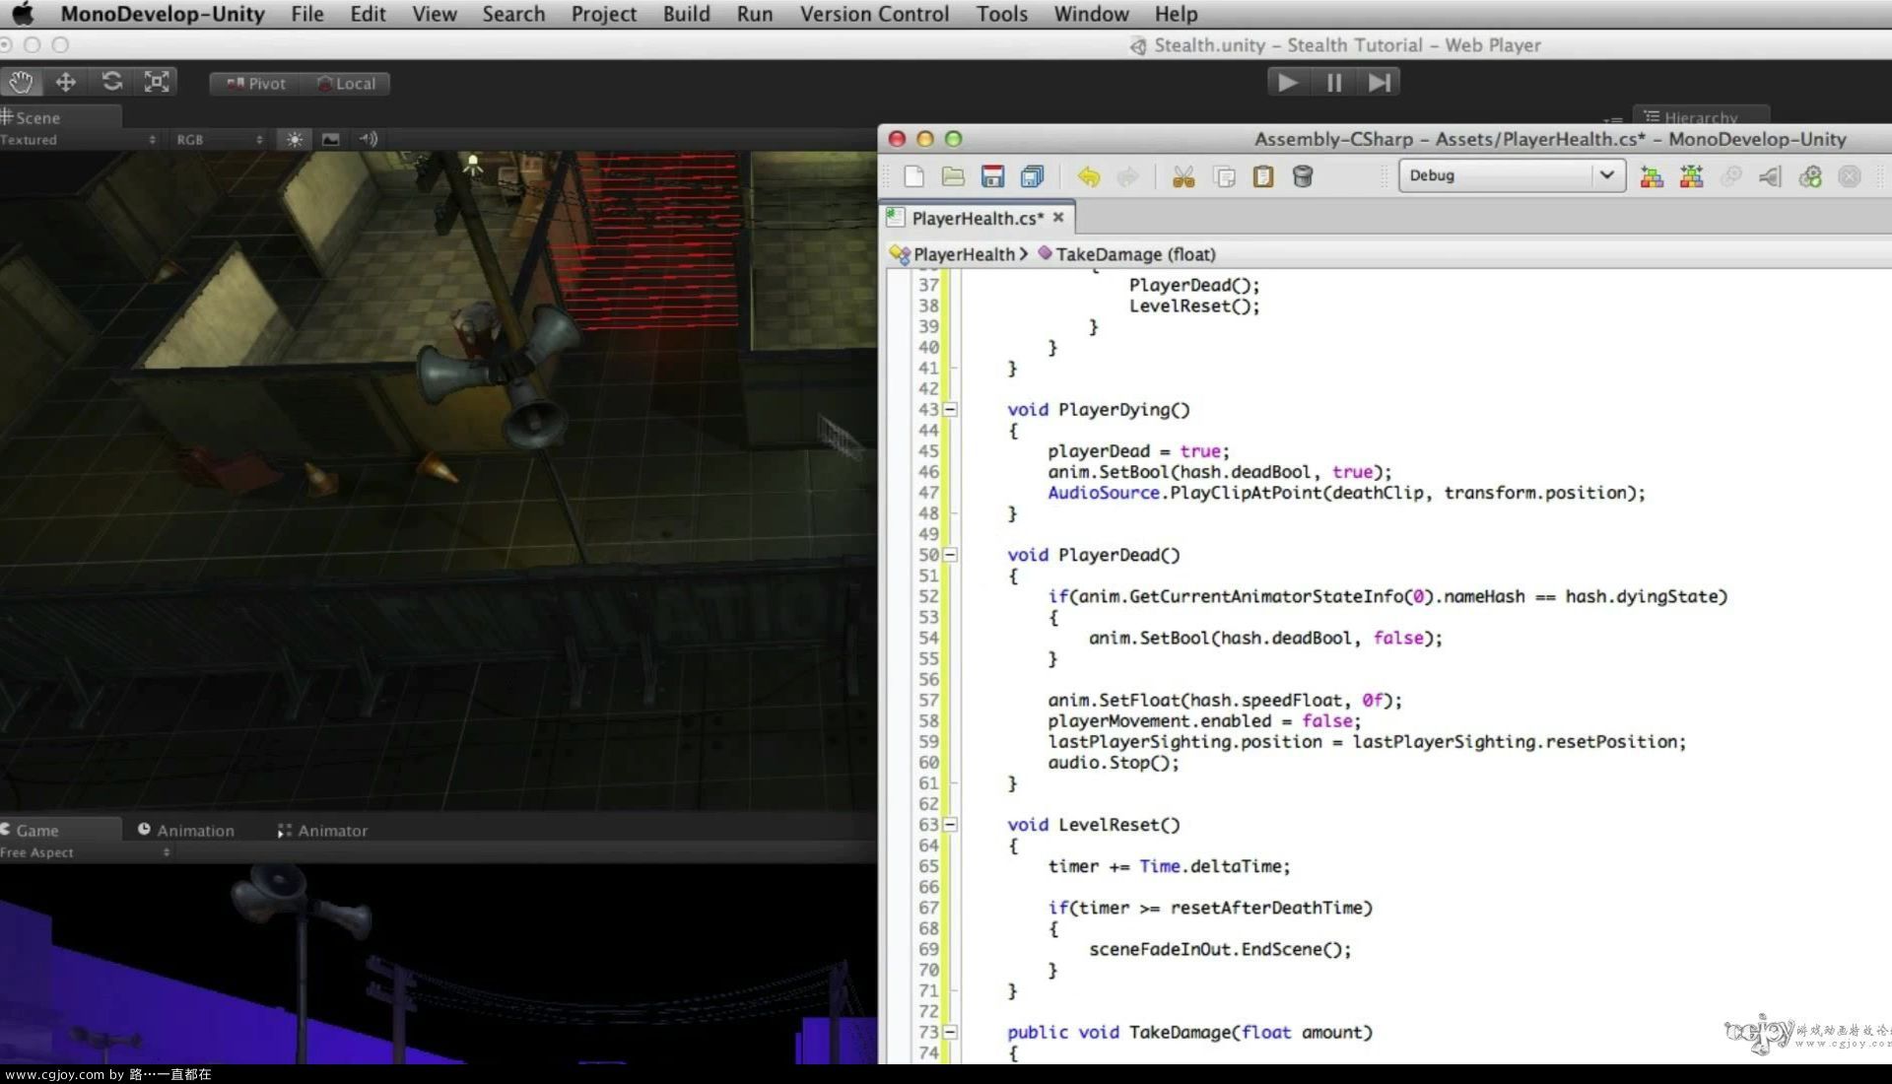The image size is (1892, 1084).
Task: Paste from clipboard icon
Action: pyautogui.click(x=1263, y=176)
